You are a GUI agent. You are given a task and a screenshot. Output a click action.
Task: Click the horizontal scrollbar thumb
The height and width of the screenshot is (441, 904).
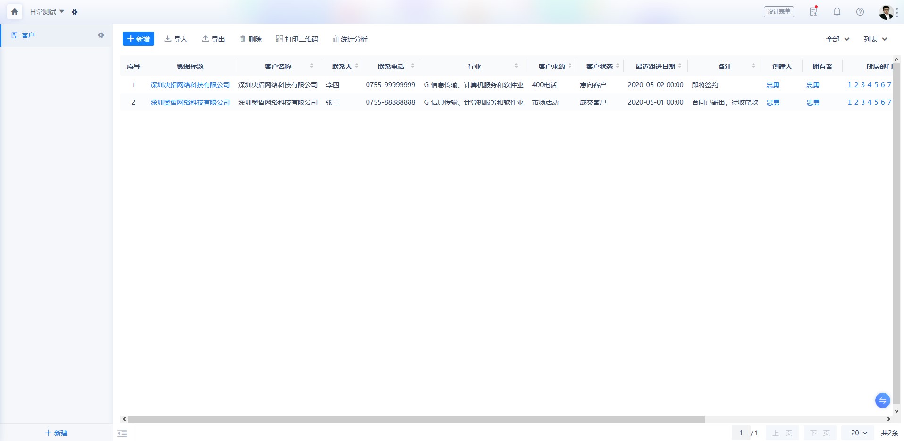[416, 419]
